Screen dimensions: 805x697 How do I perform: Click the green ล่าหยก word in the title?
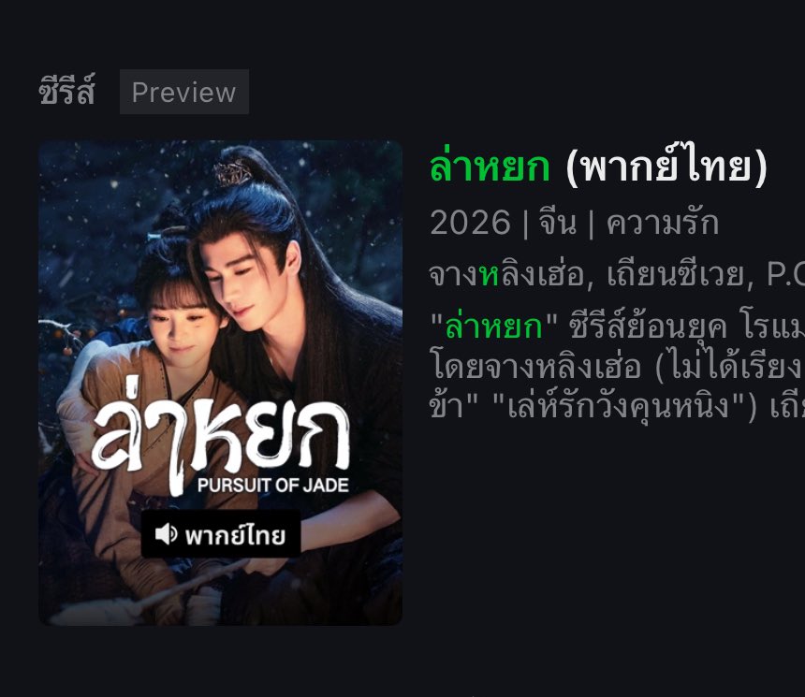[490, 167]
